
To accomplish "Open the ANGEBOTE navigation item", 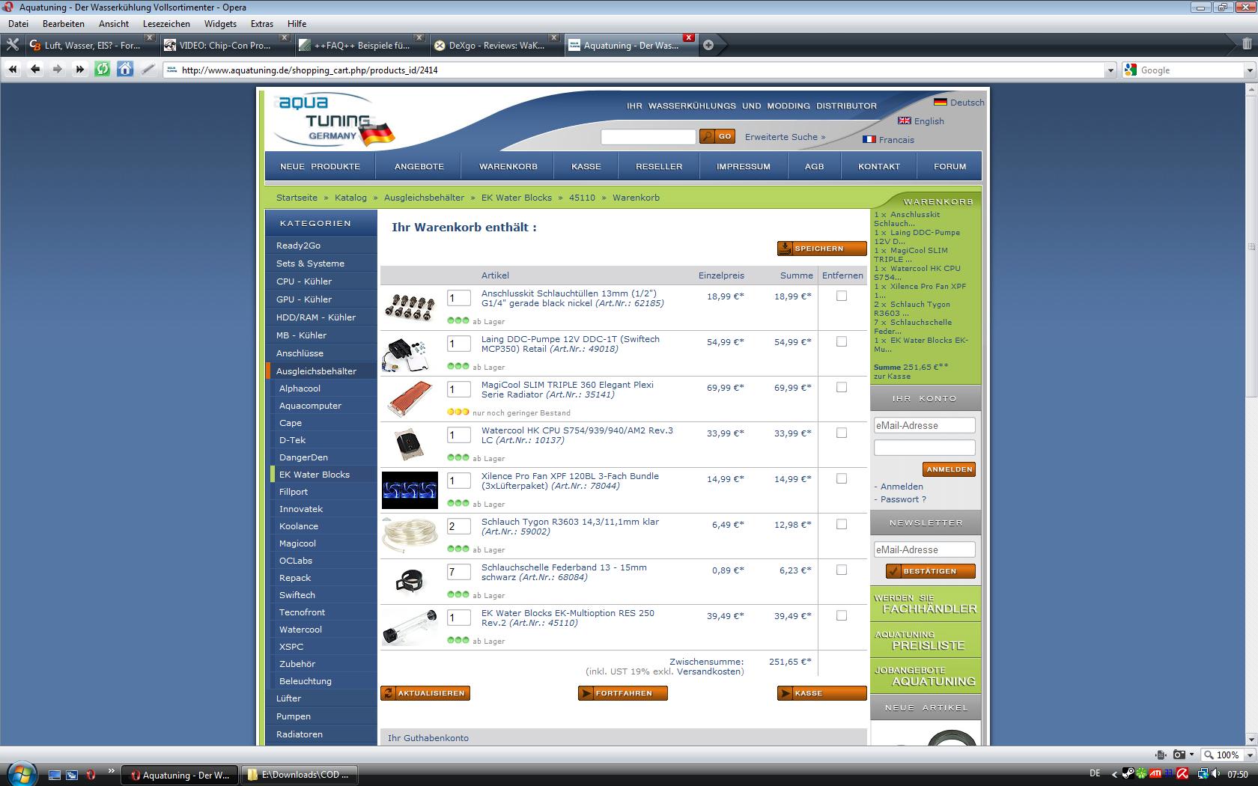I will (419, 166).
